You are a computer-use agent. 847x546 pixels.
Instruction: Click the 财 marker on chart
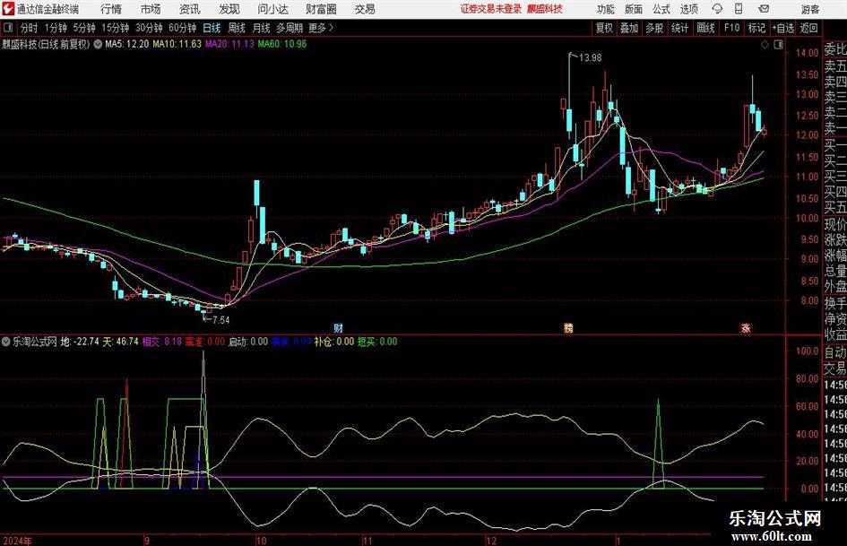click(338, 328)
